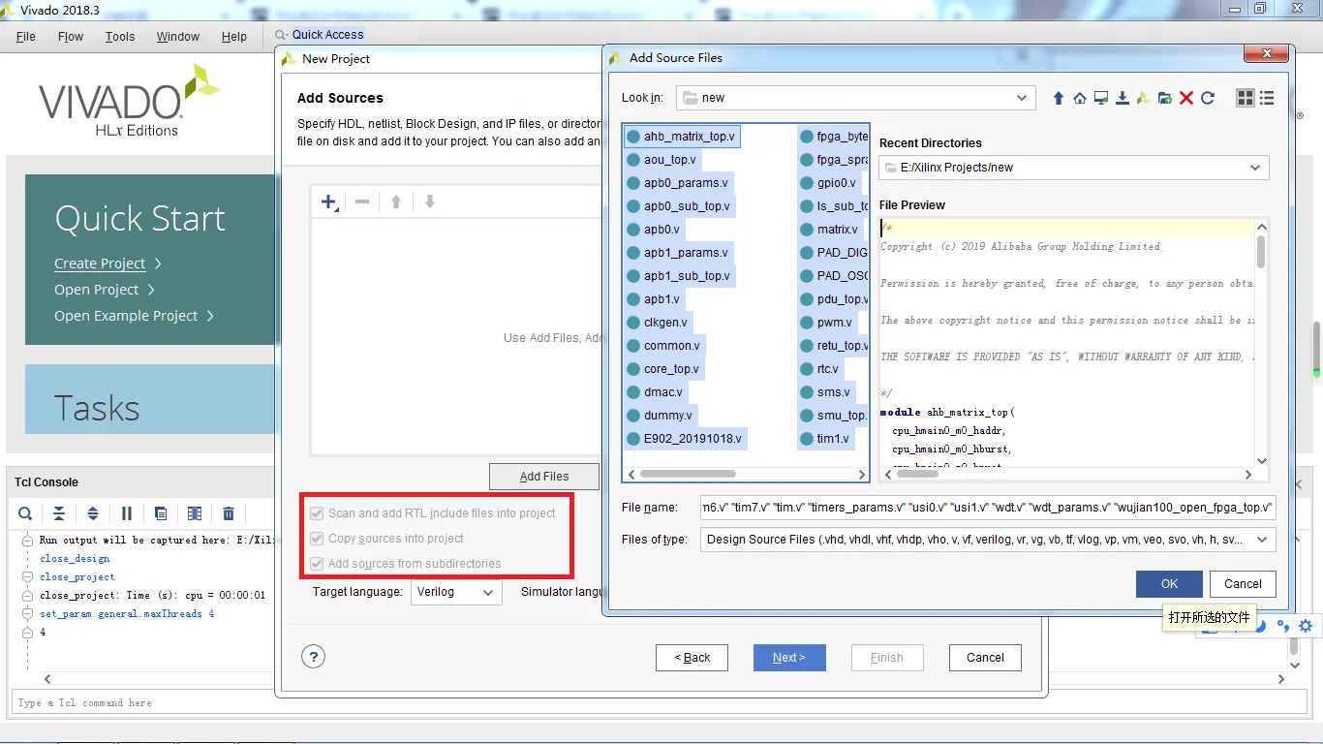
Task: Click the Quick Access search field
Action: click(328, 35)
